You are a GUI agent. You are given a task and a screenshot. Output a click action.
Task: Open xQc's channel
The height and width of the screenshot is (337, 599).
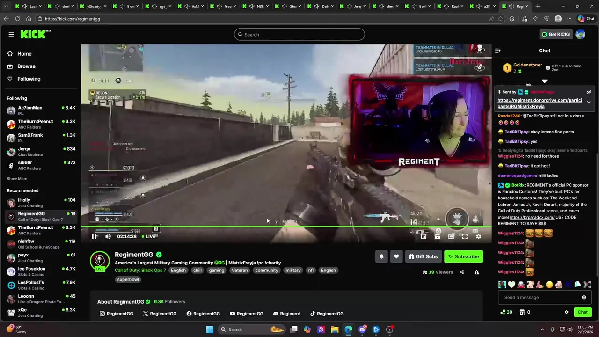(41, 313)
